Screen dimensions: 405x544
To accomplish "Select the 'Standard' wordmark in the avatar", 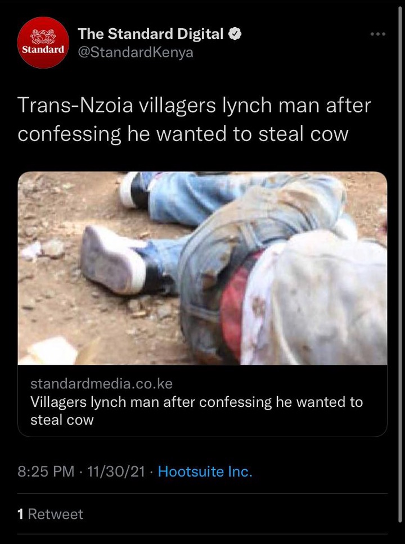I will (x=43, y=49).
